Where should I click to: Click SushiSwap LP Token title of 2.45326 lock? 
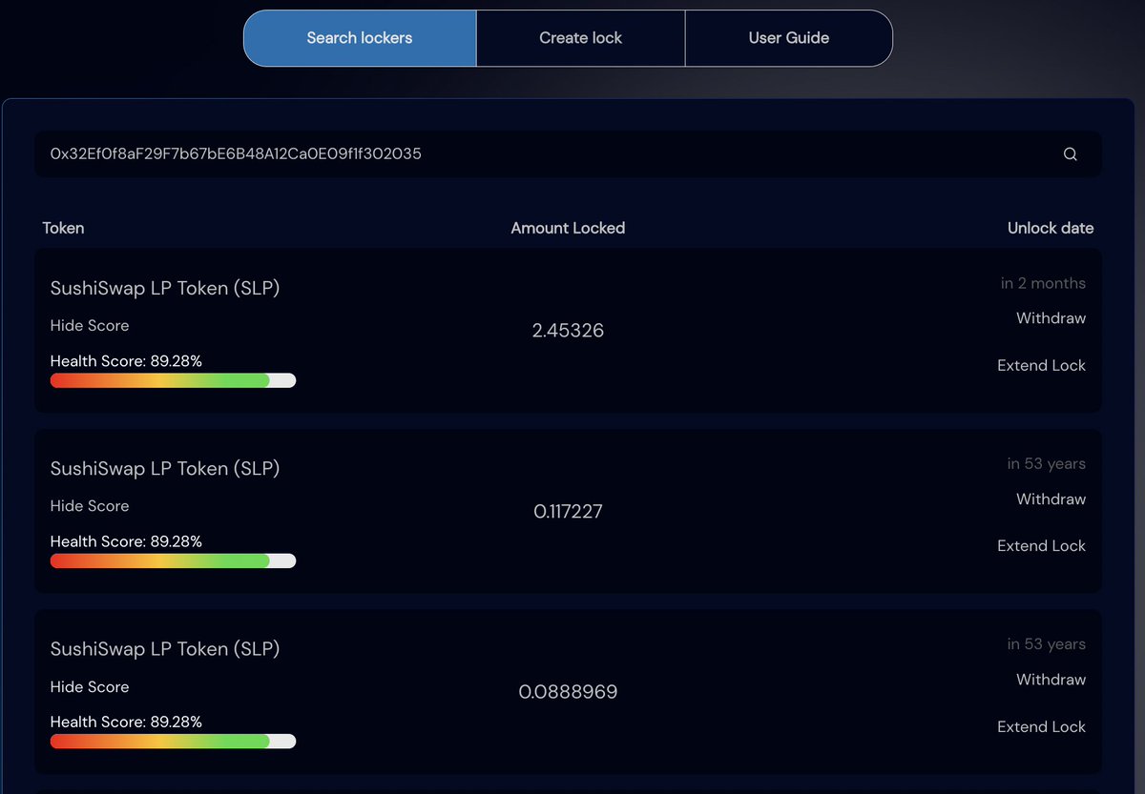coord(165,288)
